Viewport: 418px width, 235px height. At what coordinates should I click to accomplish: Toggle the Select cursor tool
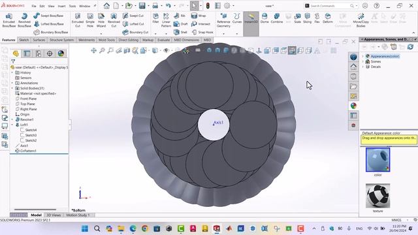pyautogui.click(x=194, y=6)
